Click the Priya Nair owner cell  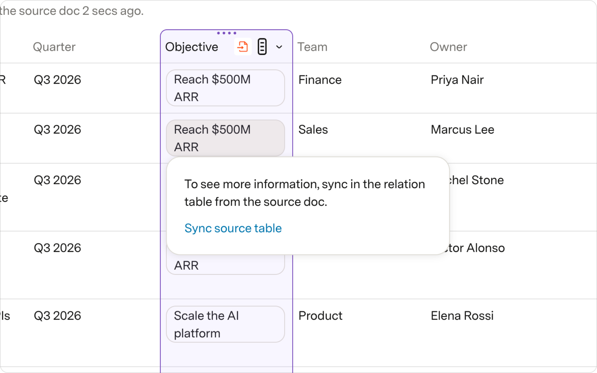[457, 80]
